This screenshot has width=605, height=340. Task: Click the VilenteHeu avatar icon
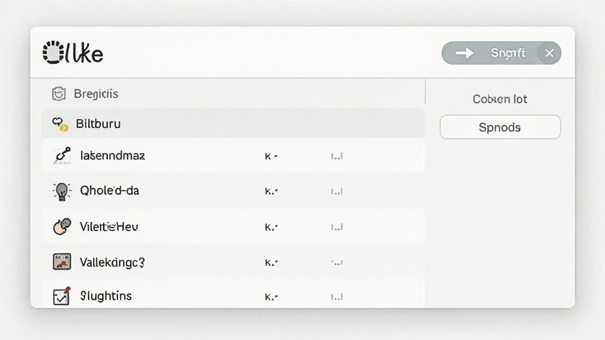(61, 226)
